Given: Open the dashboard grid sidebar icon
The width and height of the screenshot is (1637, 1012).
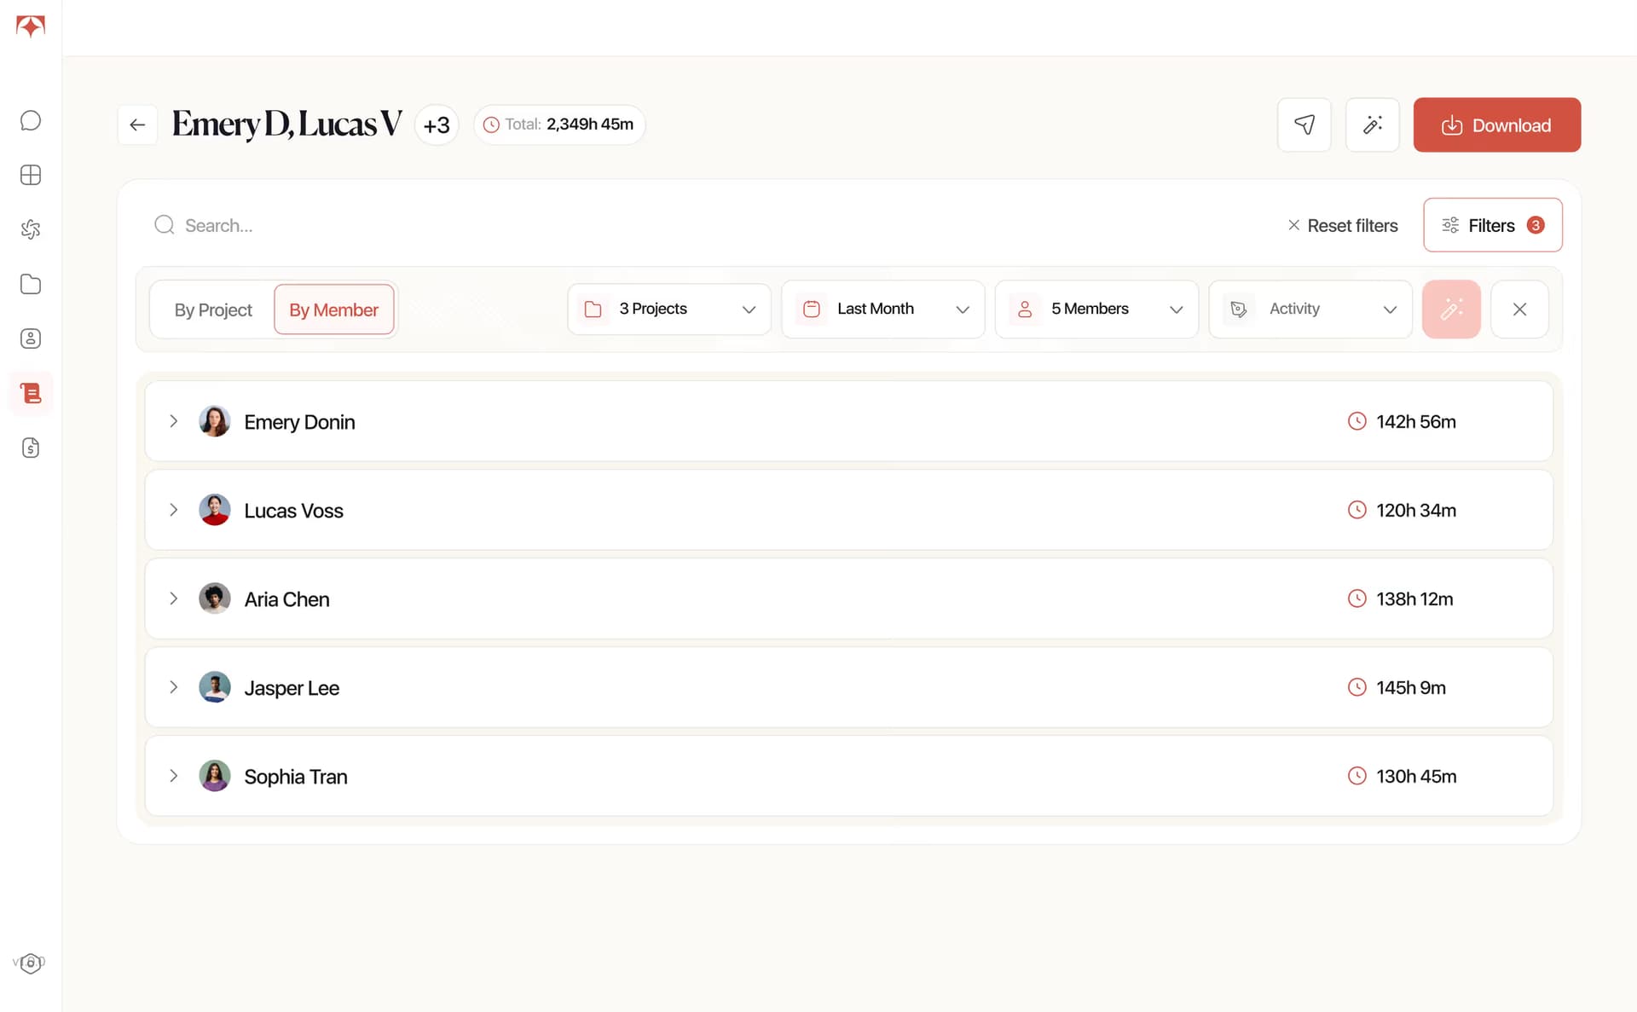Looking at the screenshot, I should pos(31,175).
